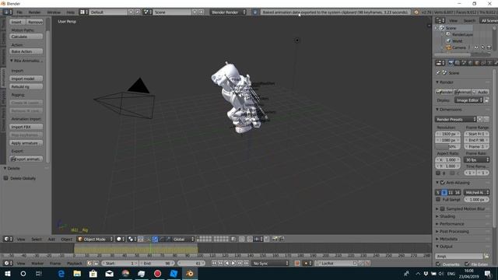Open the Render Presets dropdown
This screenshot has height=280, width=498.
pyautogui.click(x=456, y=119)
